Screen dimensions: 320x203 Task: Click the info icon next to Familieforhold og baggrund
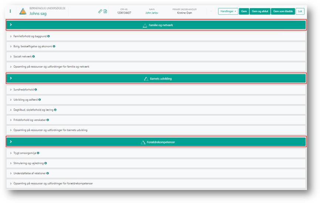48,36
